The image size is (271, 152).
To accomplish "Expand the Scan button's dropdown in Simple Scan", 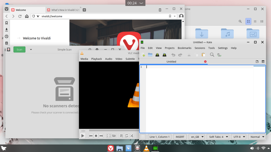I will (x=31, y=49).
